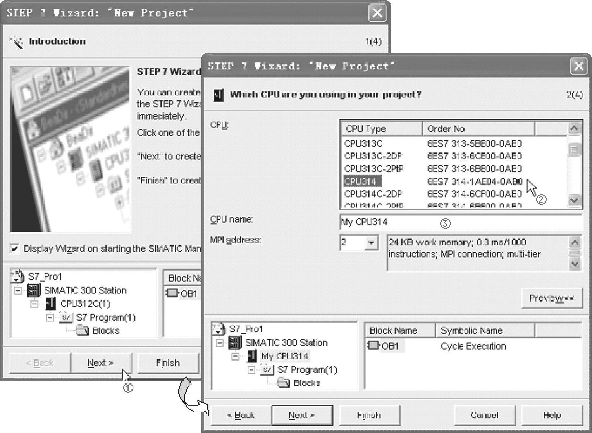
Task: Select 'S7 Program(1)' label in front wizard tree
Action: pyautogui.click(x=307, y=369)
